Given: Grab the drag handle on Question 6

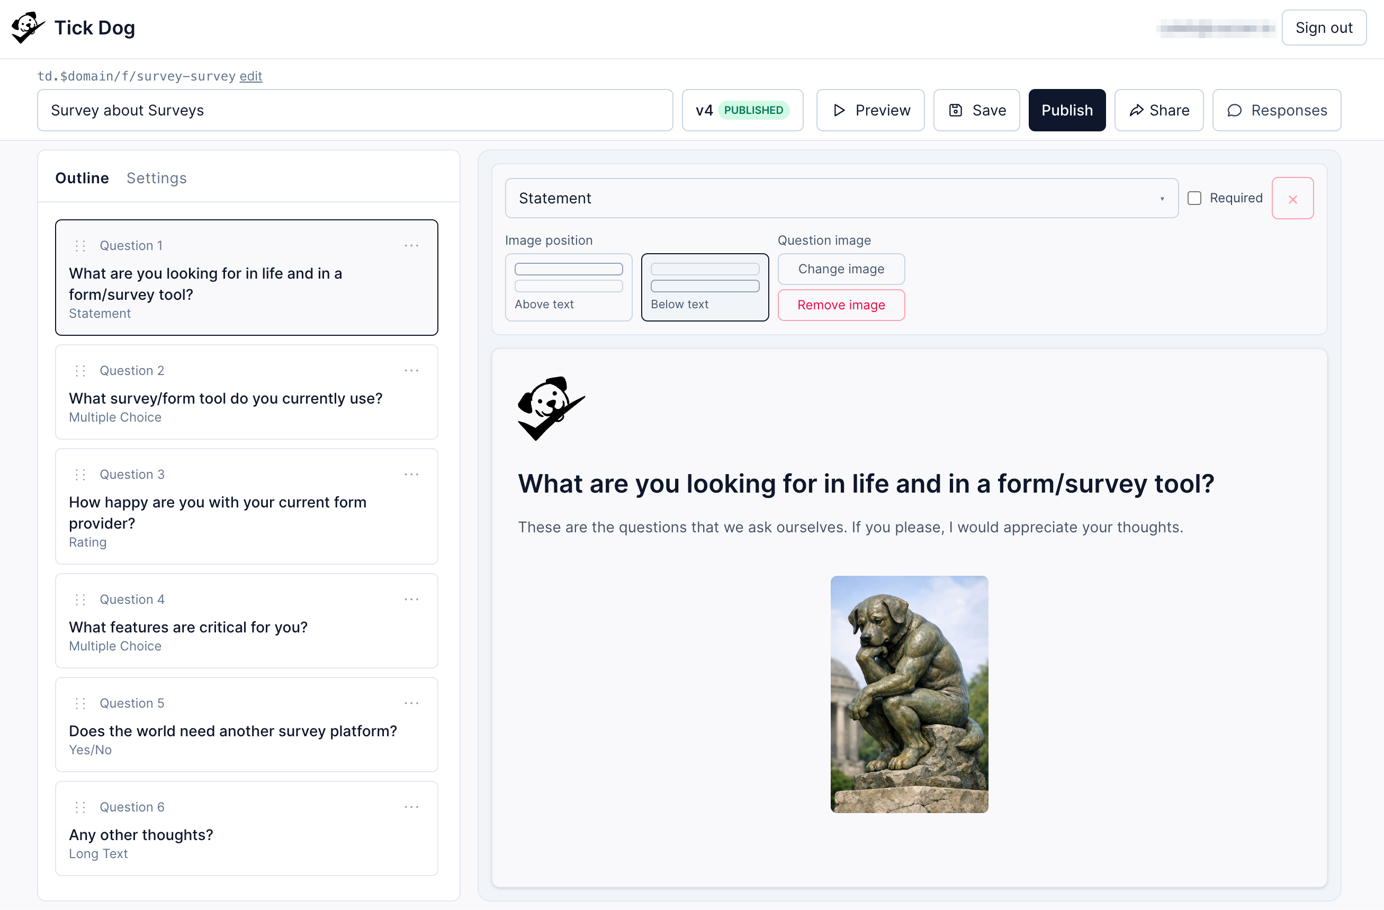Looking at the screenshot, I should 80,806.
